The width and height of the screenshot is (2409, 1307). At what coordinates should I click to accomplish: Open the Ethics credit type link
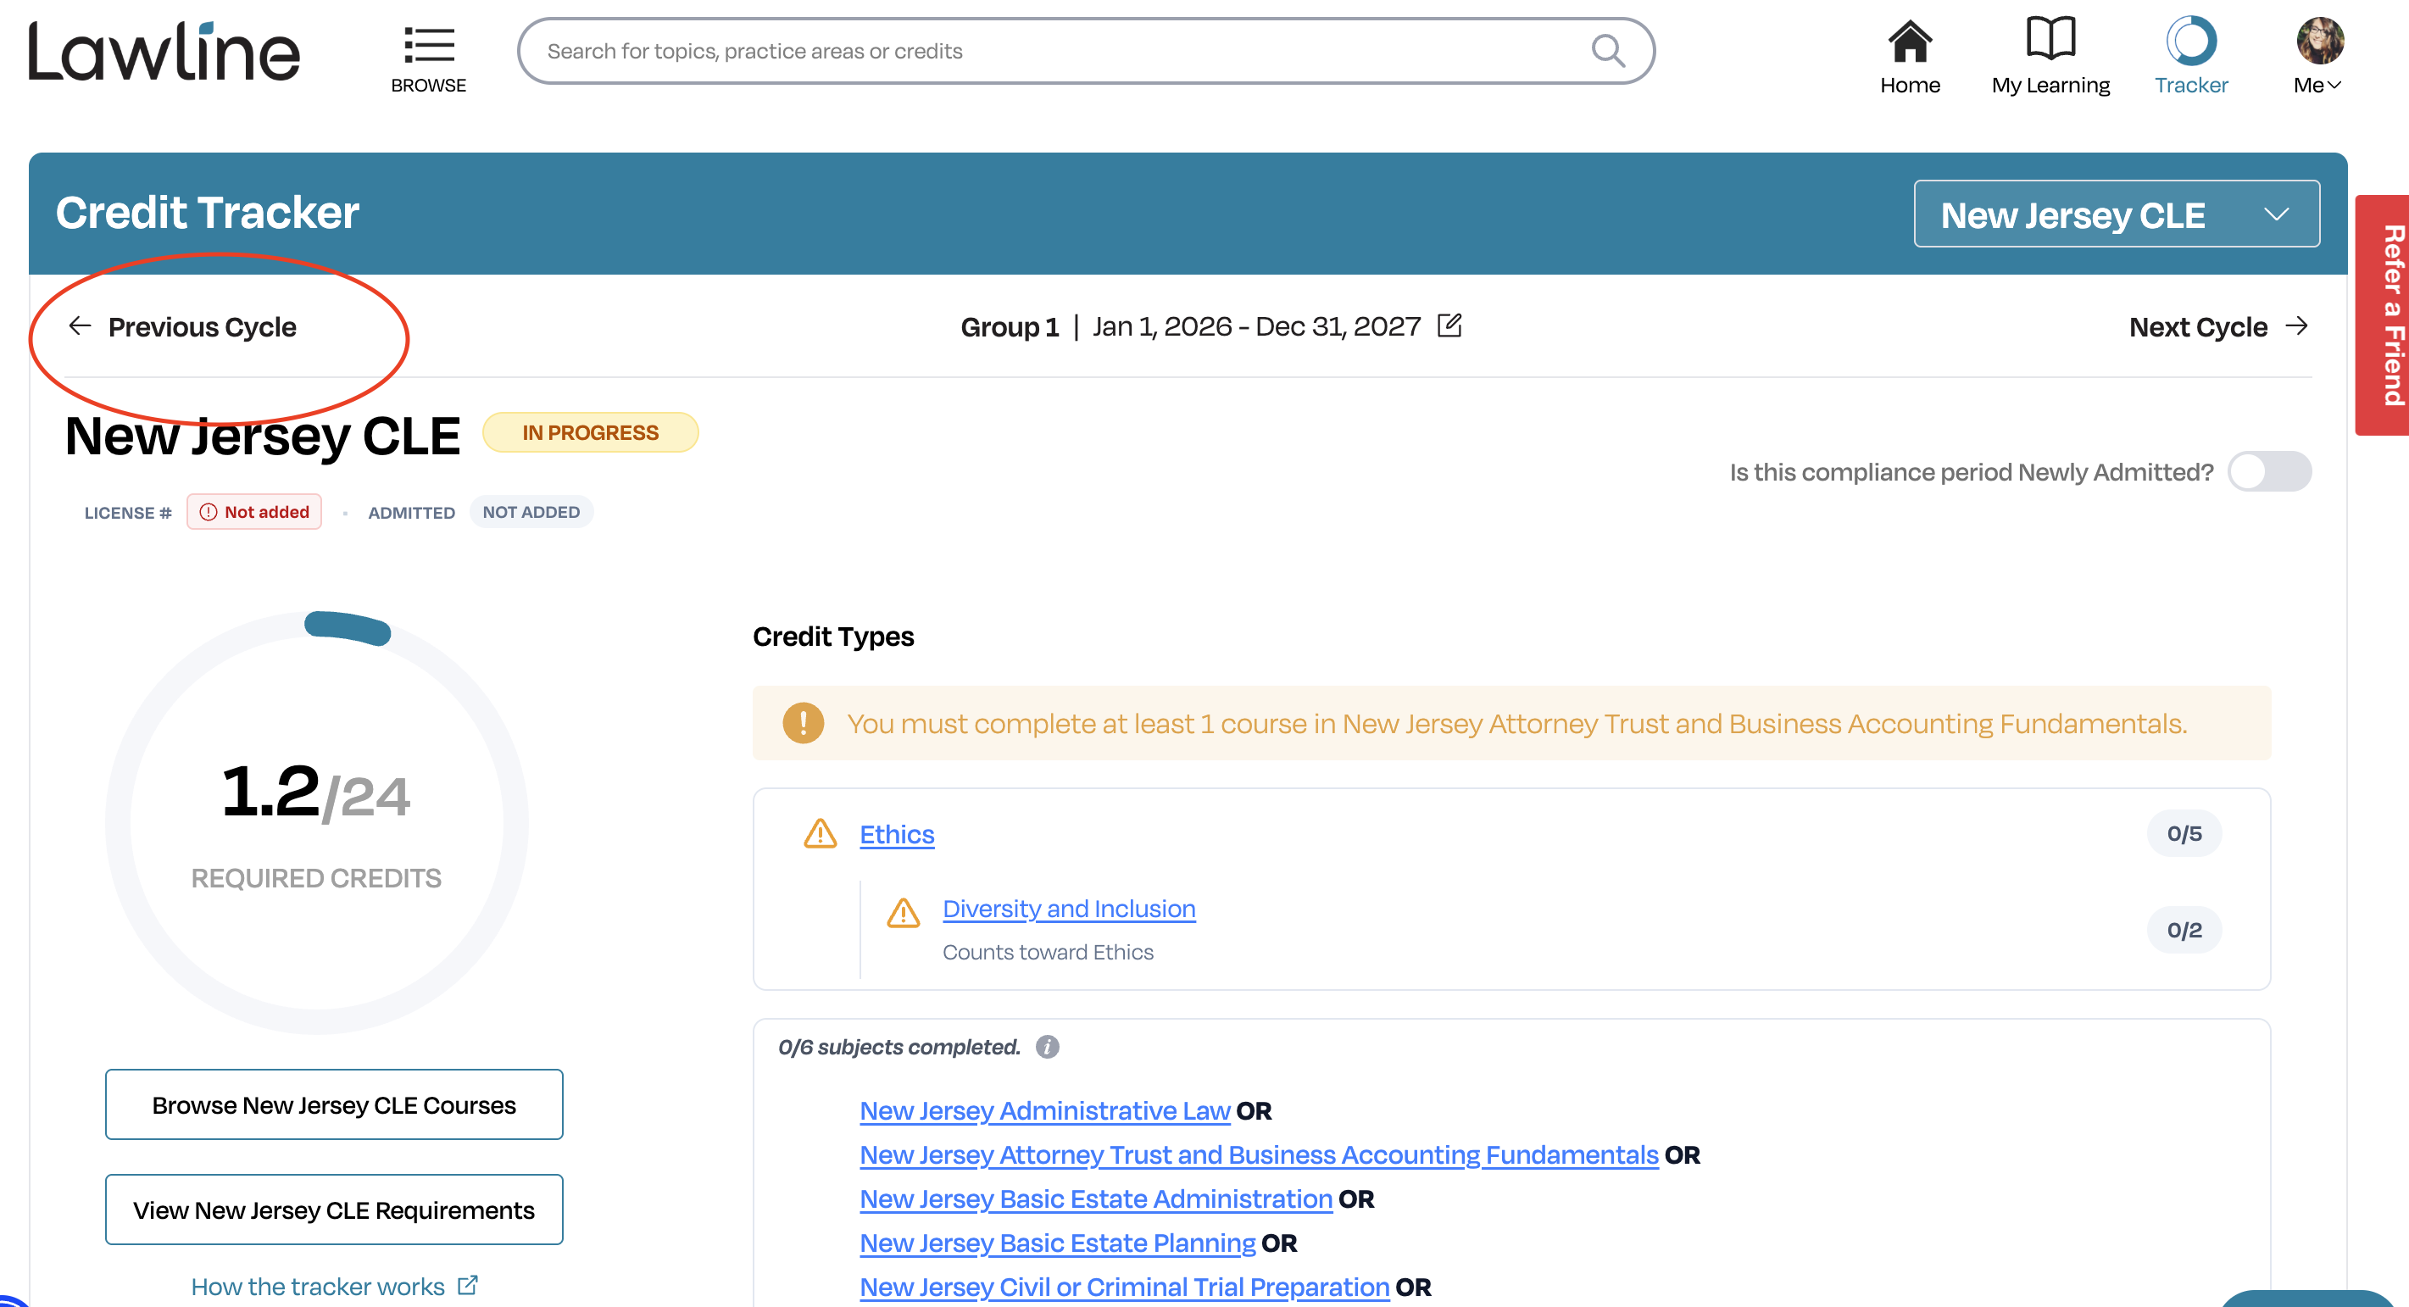coord(897,833)
